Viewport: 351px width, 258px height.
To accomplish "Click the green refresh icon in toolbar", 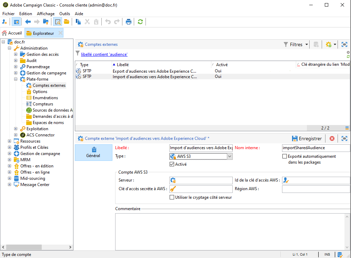I will [140, 22].
